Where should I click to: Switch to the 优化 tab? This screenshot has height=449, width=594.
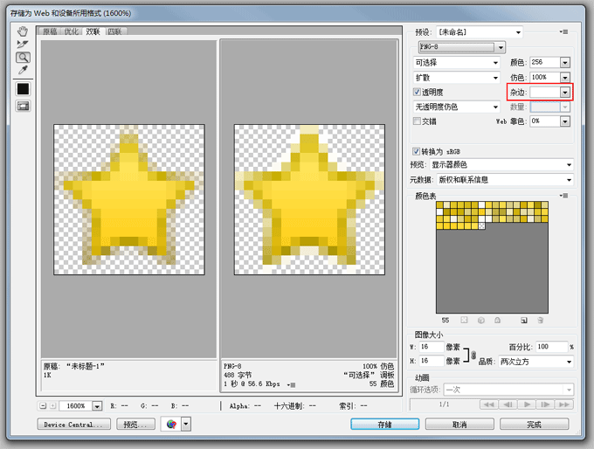(x=72, y=31)
